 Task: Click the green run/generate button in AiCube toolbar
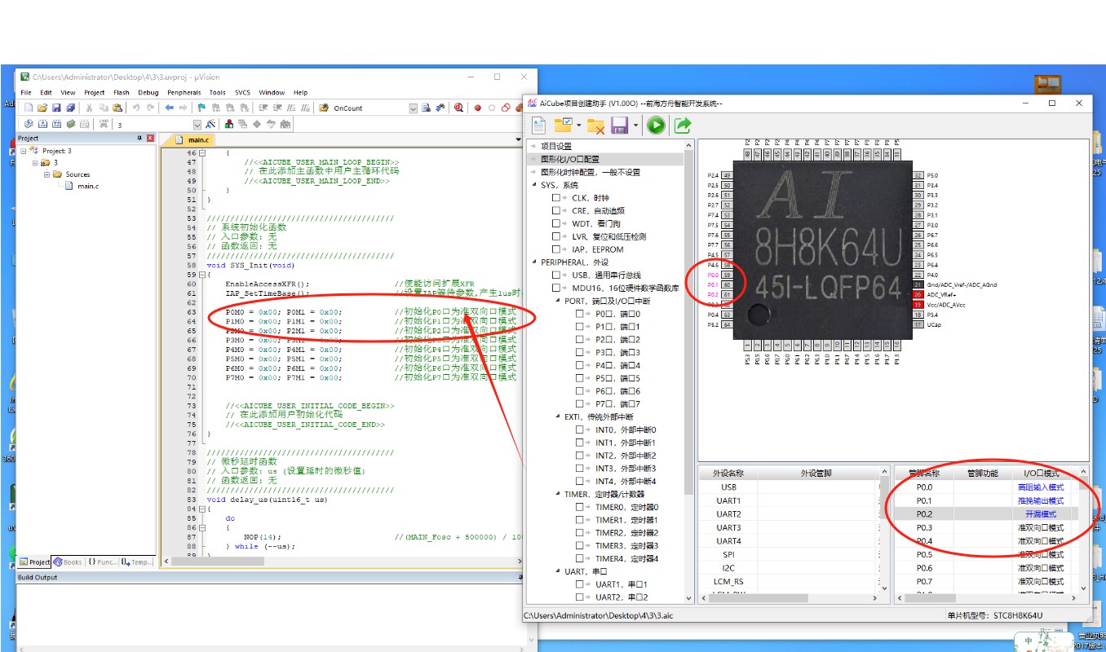[x=656, y=125]
